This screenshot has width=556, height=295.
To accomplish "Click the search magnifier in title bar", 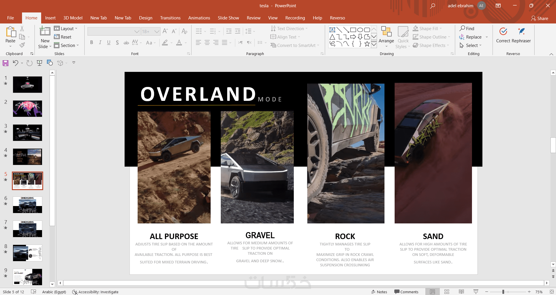I will click(x=433, y=6).
